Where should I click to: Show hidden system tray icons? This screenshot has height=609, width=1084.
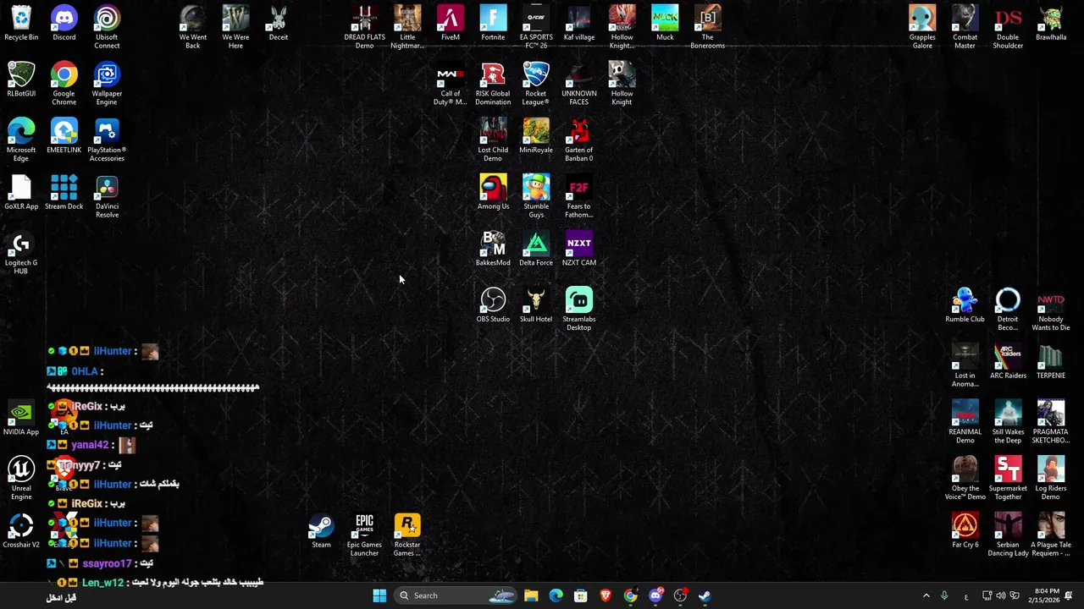pyautogui.click(x=926, y=595)
